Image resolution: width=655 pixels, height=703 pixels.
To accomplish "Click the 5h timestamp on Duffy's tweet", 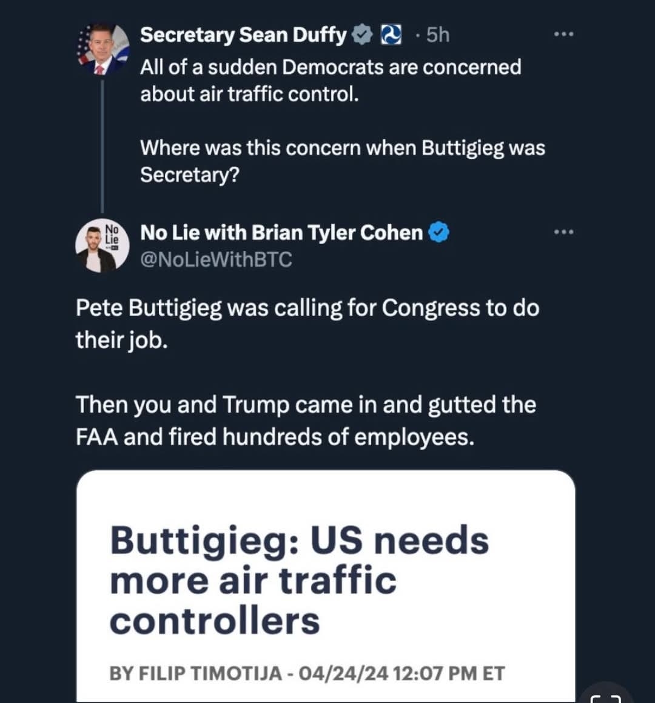I will 437,35.
